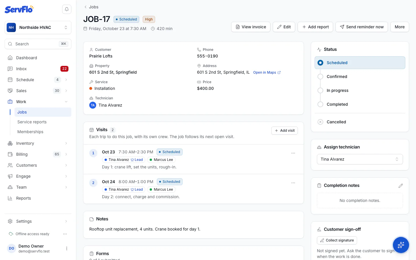Click the Engage megaphone icon in sidebar
This screenshot has height=260, width=416.
tap(10, 176)
